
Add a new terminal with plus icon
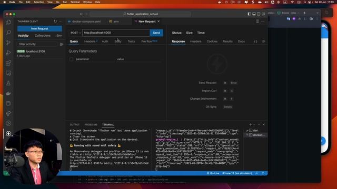click(251, 124)
